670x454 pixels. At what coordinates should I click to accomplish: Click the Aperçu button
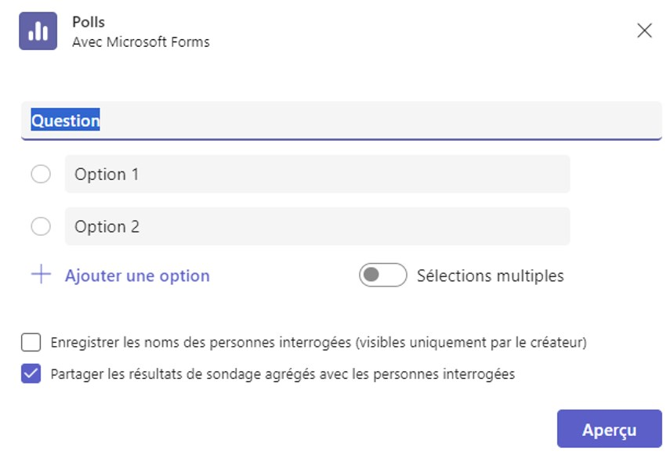pyautogui.click(x=609, y=430)
